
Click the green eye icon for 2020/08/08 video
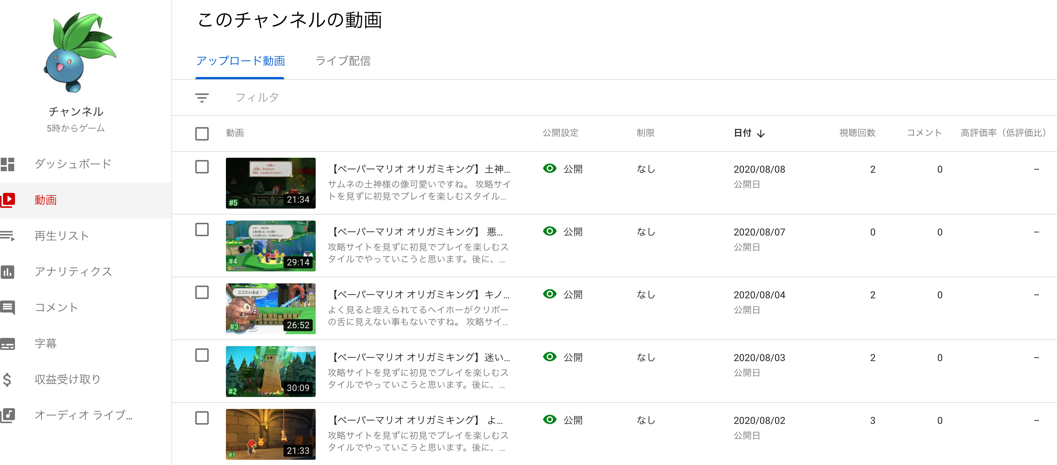pos(549,168)
